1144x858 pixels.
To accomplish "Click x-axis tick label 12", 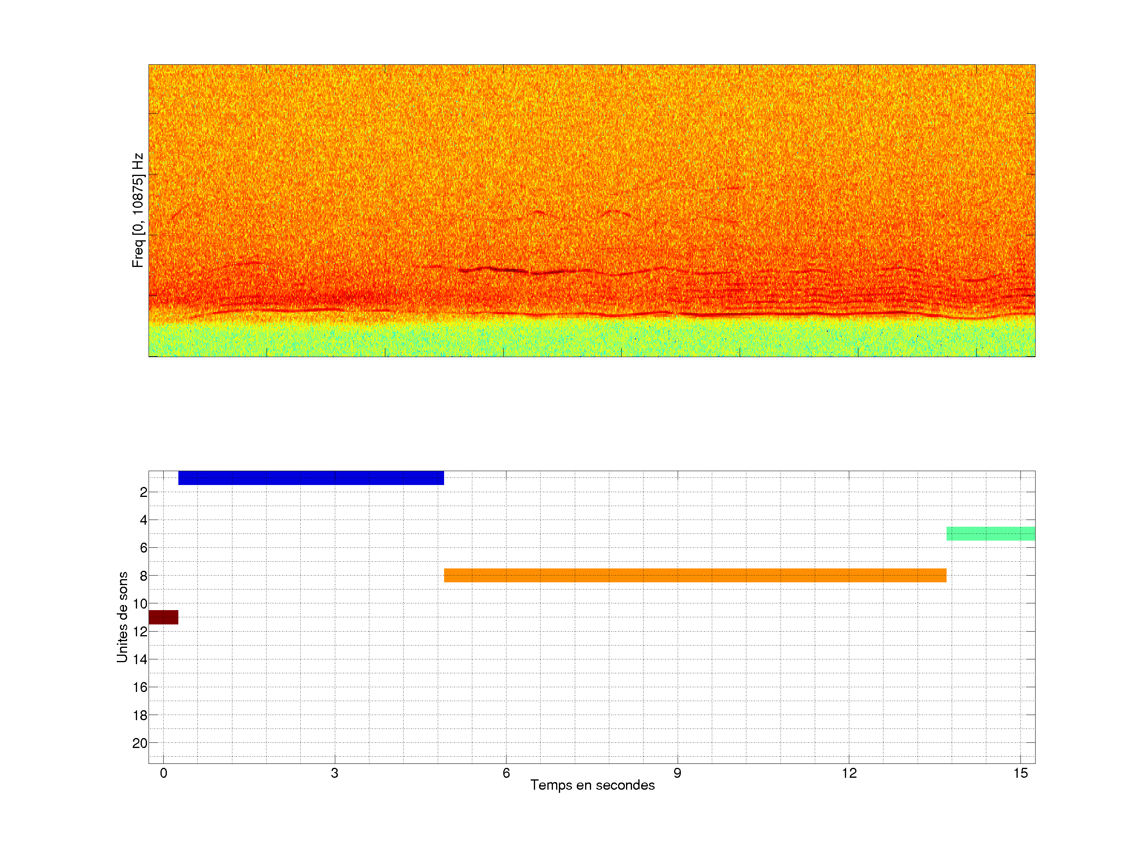I will point(849,773).
